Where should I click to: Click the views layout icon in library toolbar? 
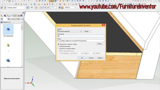click(x=19, y=19)
